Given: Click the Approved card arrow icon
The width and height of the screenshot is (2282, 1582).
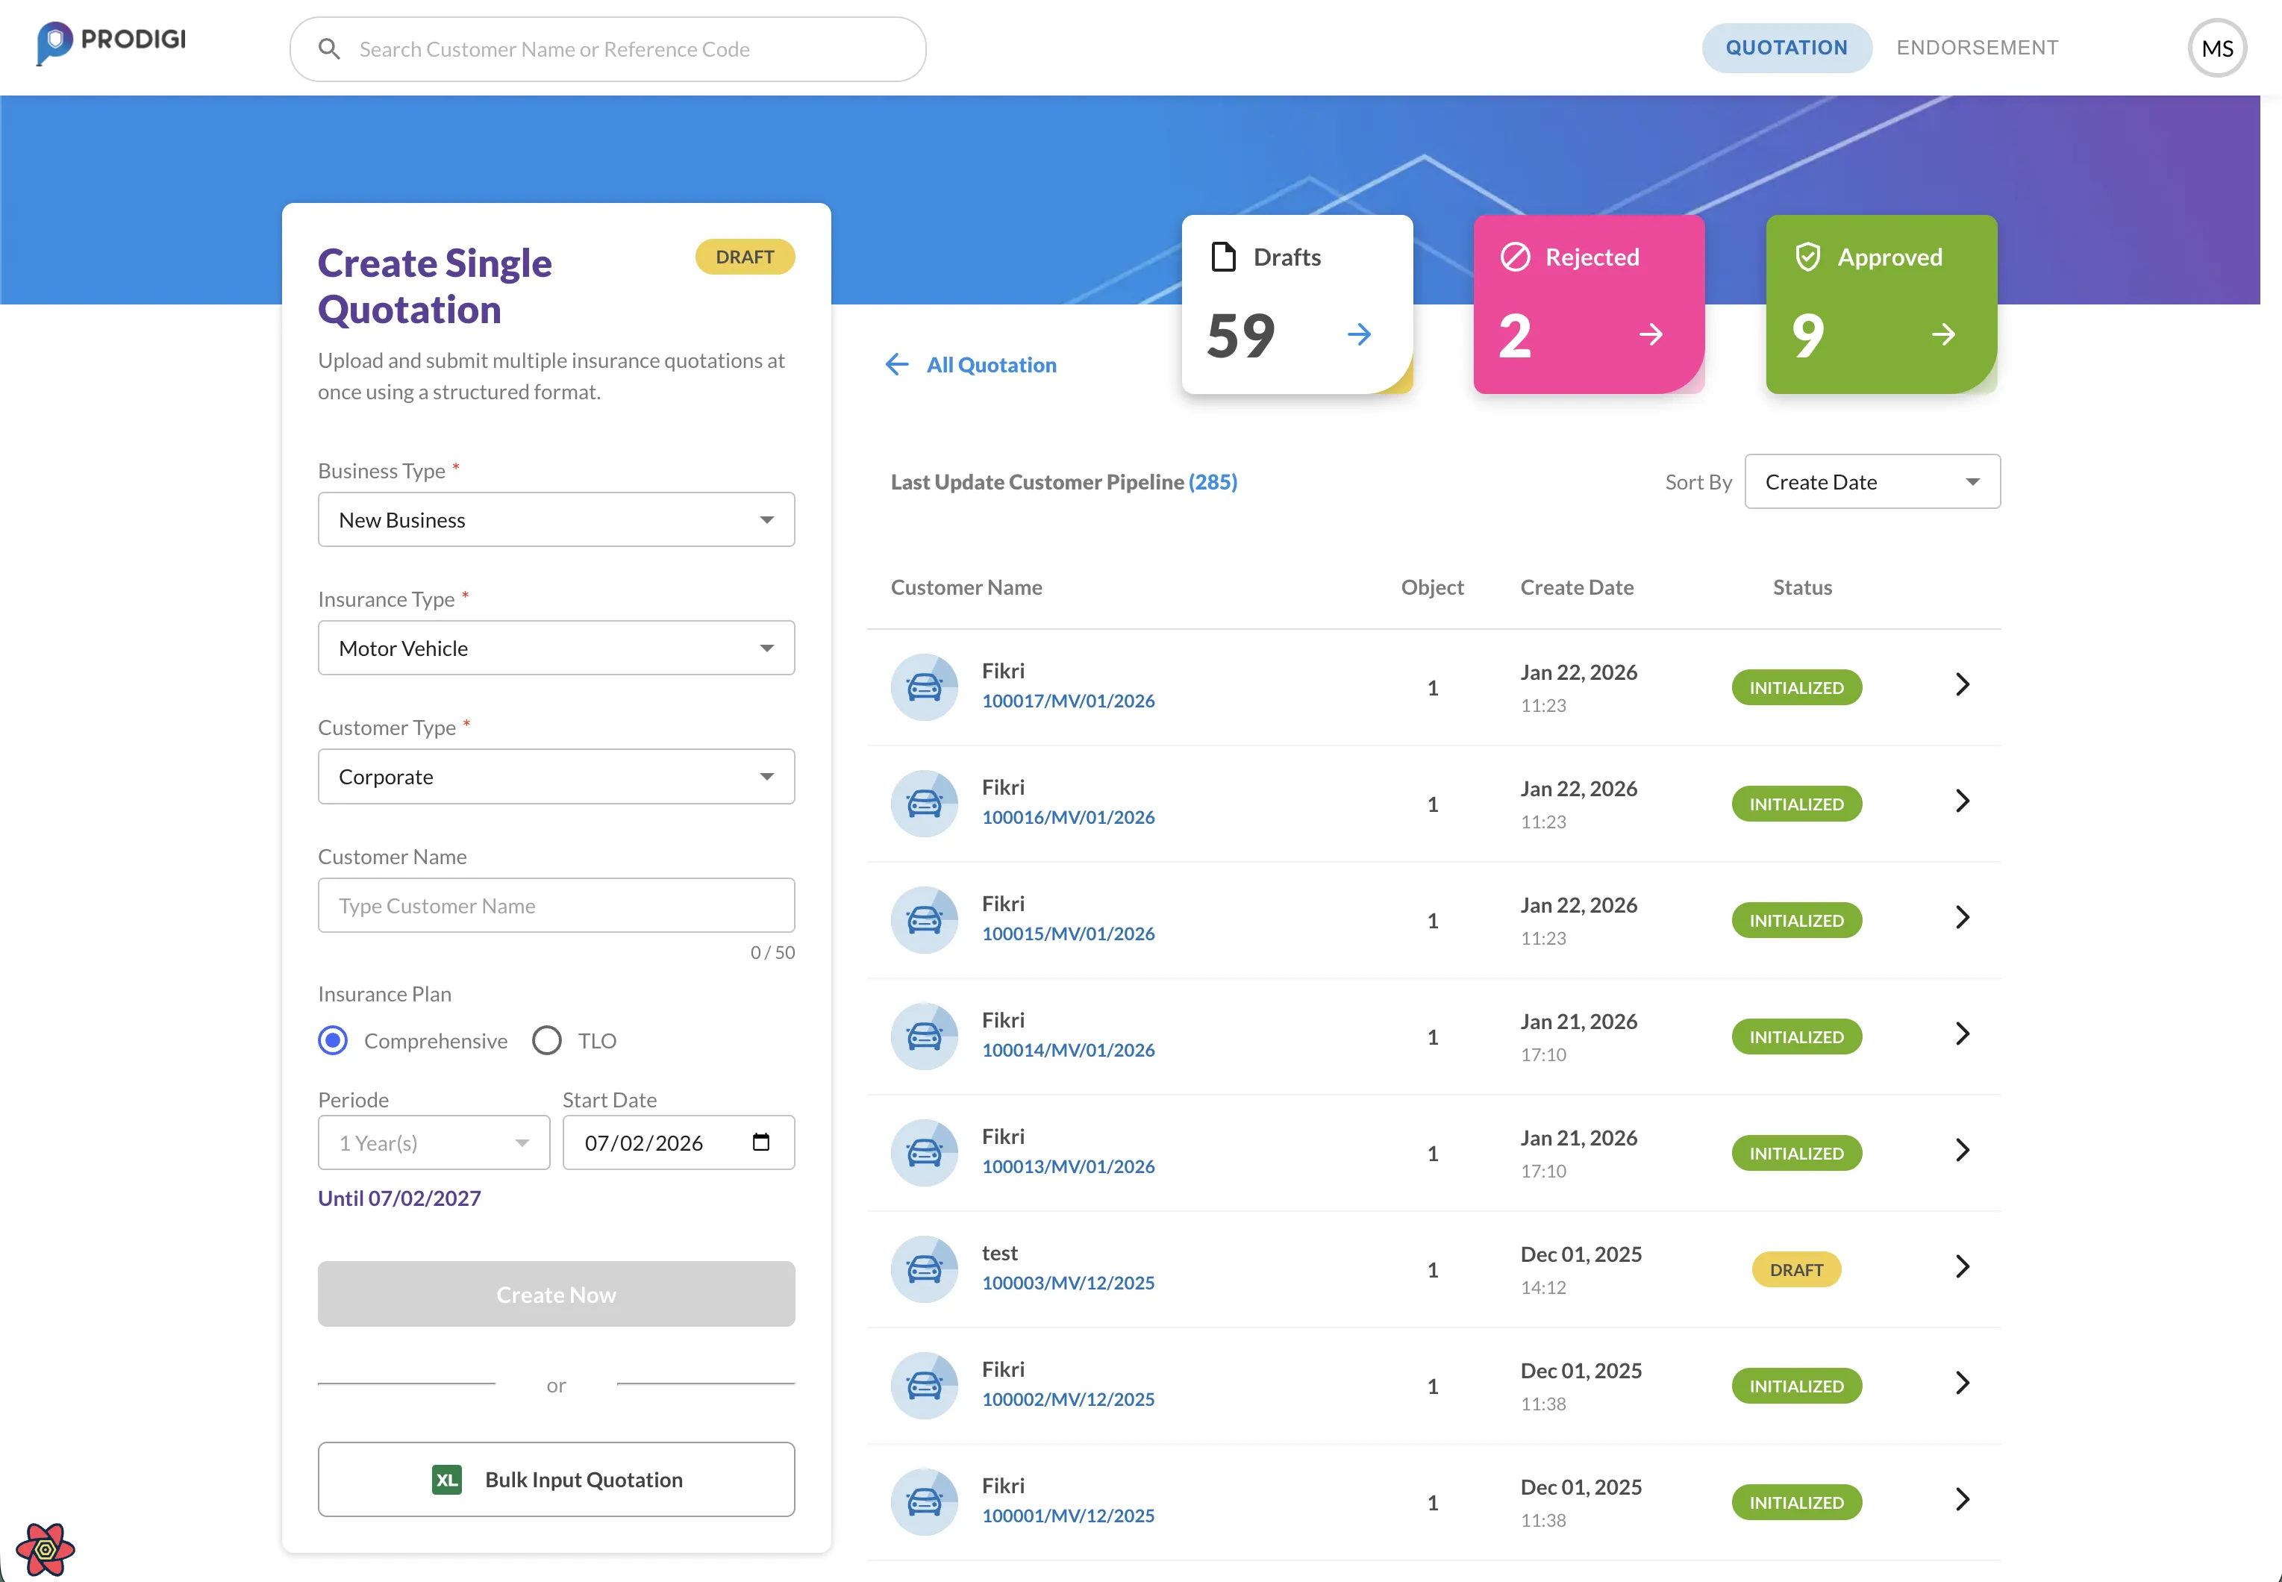Looking at the screenshot, I should point(1943,335).
